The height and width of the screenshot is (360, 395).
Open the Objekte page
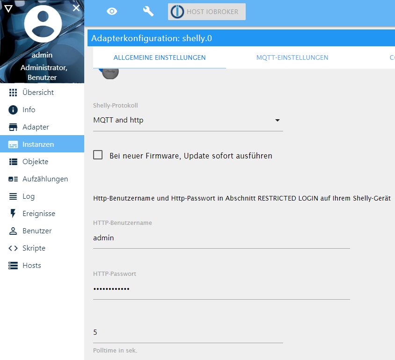pyautogui.click(x=42, y=162)
